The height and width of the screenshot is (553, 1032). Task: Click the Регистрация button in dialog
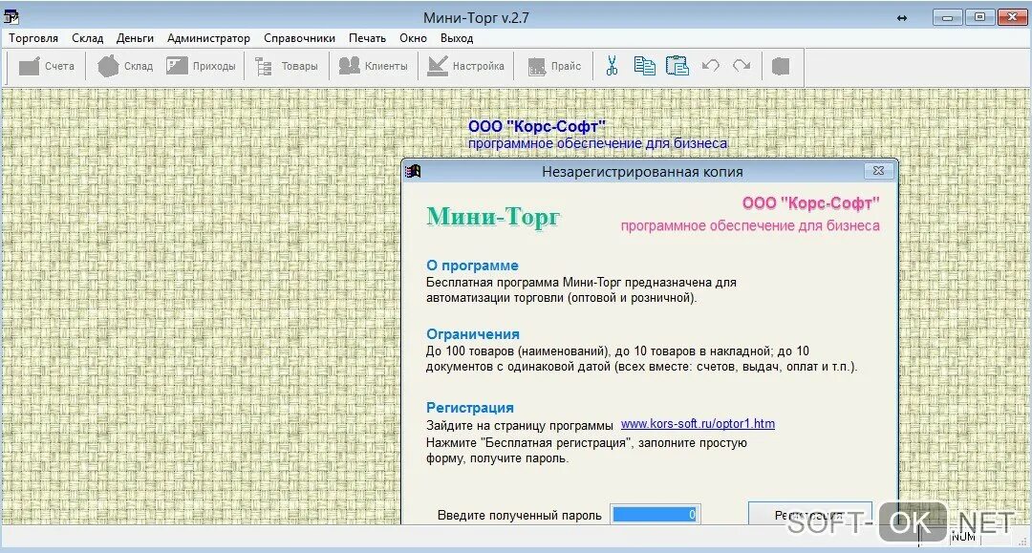pyautogui.click(x=810, y=514)
